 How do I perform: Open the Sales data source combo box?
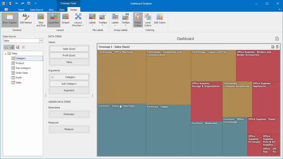23,41
